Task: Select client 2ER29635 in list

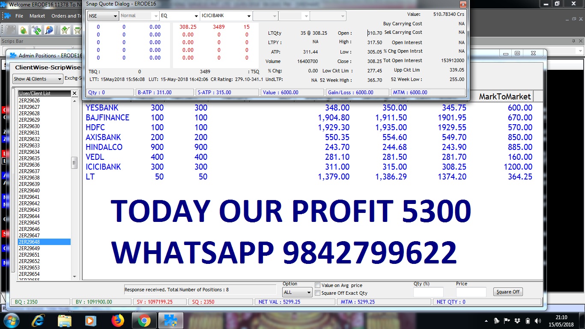Action: (44, 159)
